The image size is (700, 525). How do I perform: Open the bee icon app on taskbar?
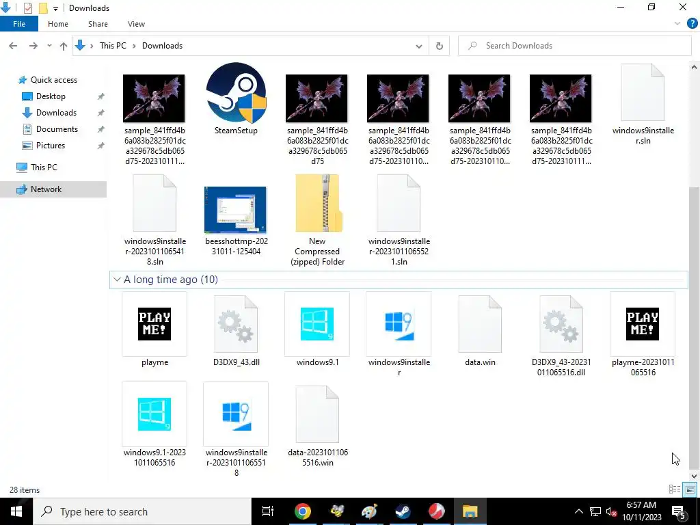pyautogui.click(x=336, y=511)
